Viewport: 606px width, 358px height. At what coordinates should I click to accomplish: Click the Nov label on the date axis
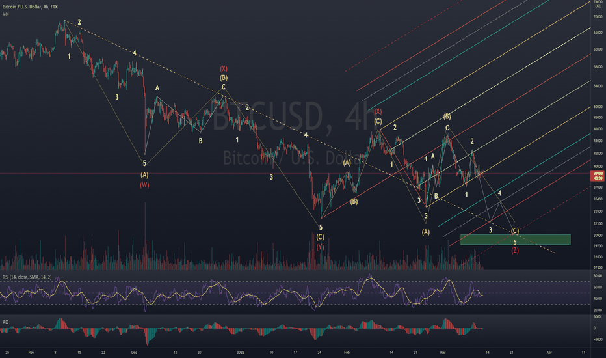[x=31, y=353]
